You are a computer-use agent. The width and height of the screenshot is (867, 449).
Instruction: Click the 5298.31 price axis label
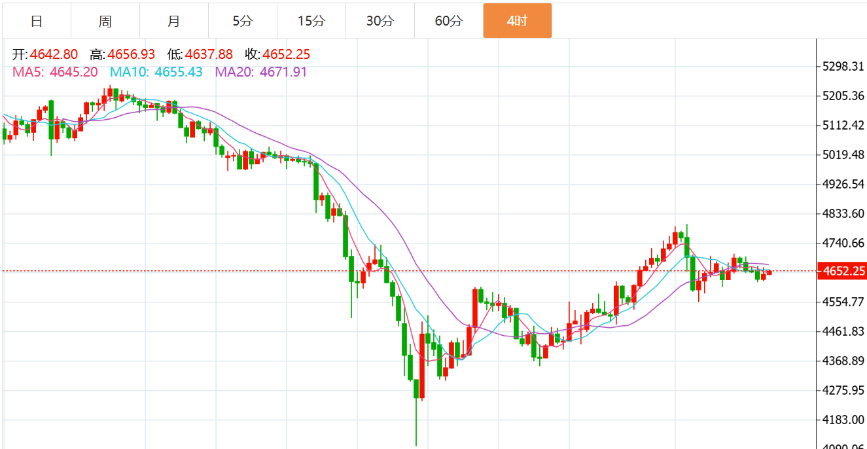844,66
